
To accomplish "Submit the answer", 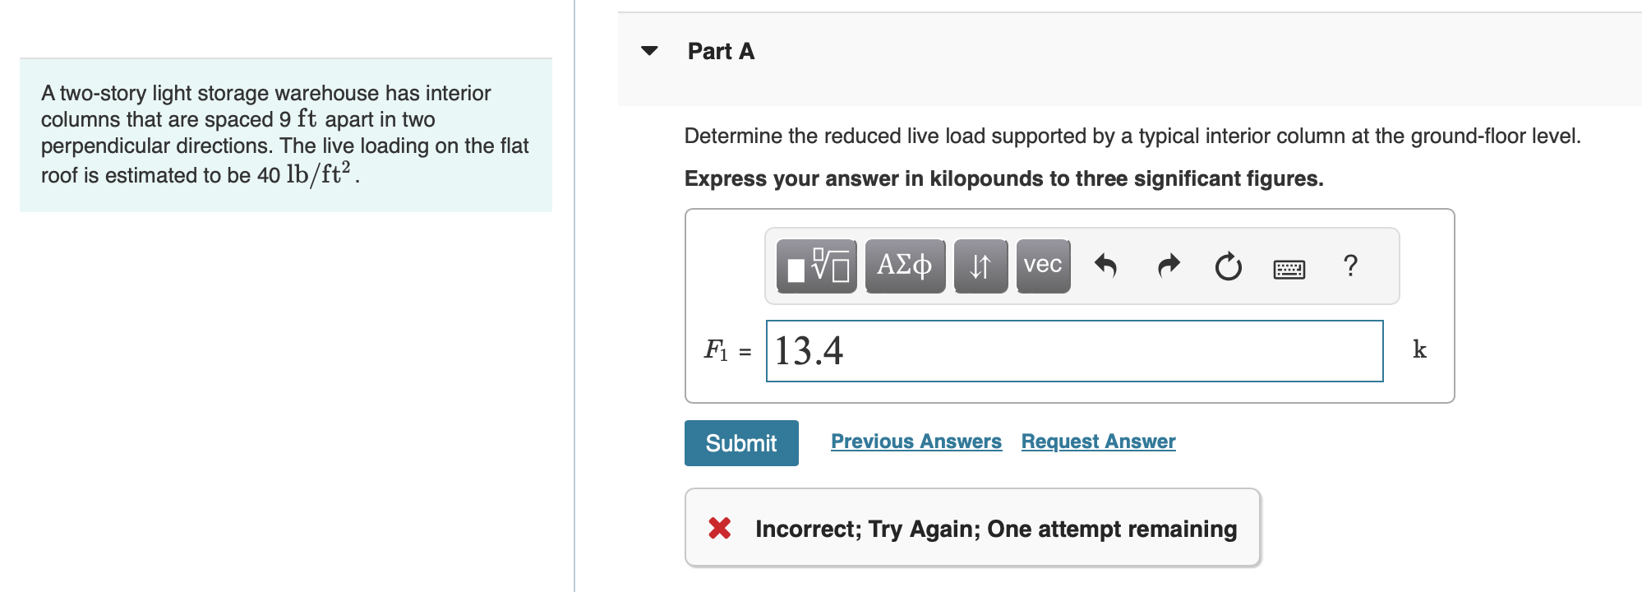I will click(x=740, y=443).
